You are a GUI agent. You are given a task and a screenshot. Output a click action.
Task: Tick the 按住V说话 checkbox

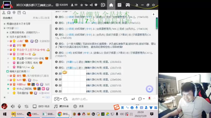pyautogui.click(x=35, y=106)
